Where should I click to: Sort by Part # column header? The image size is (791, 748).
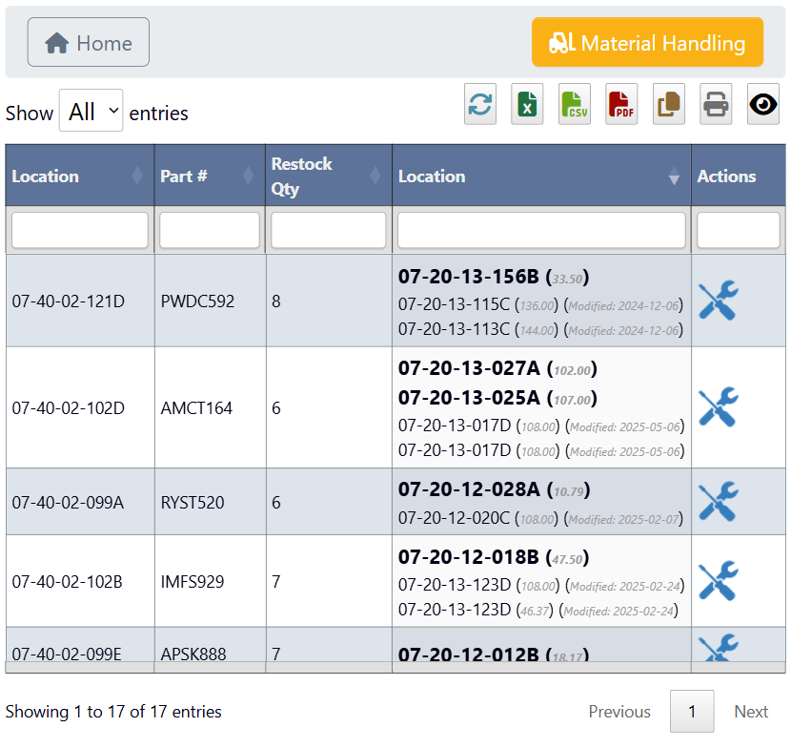tap(210, 176)
